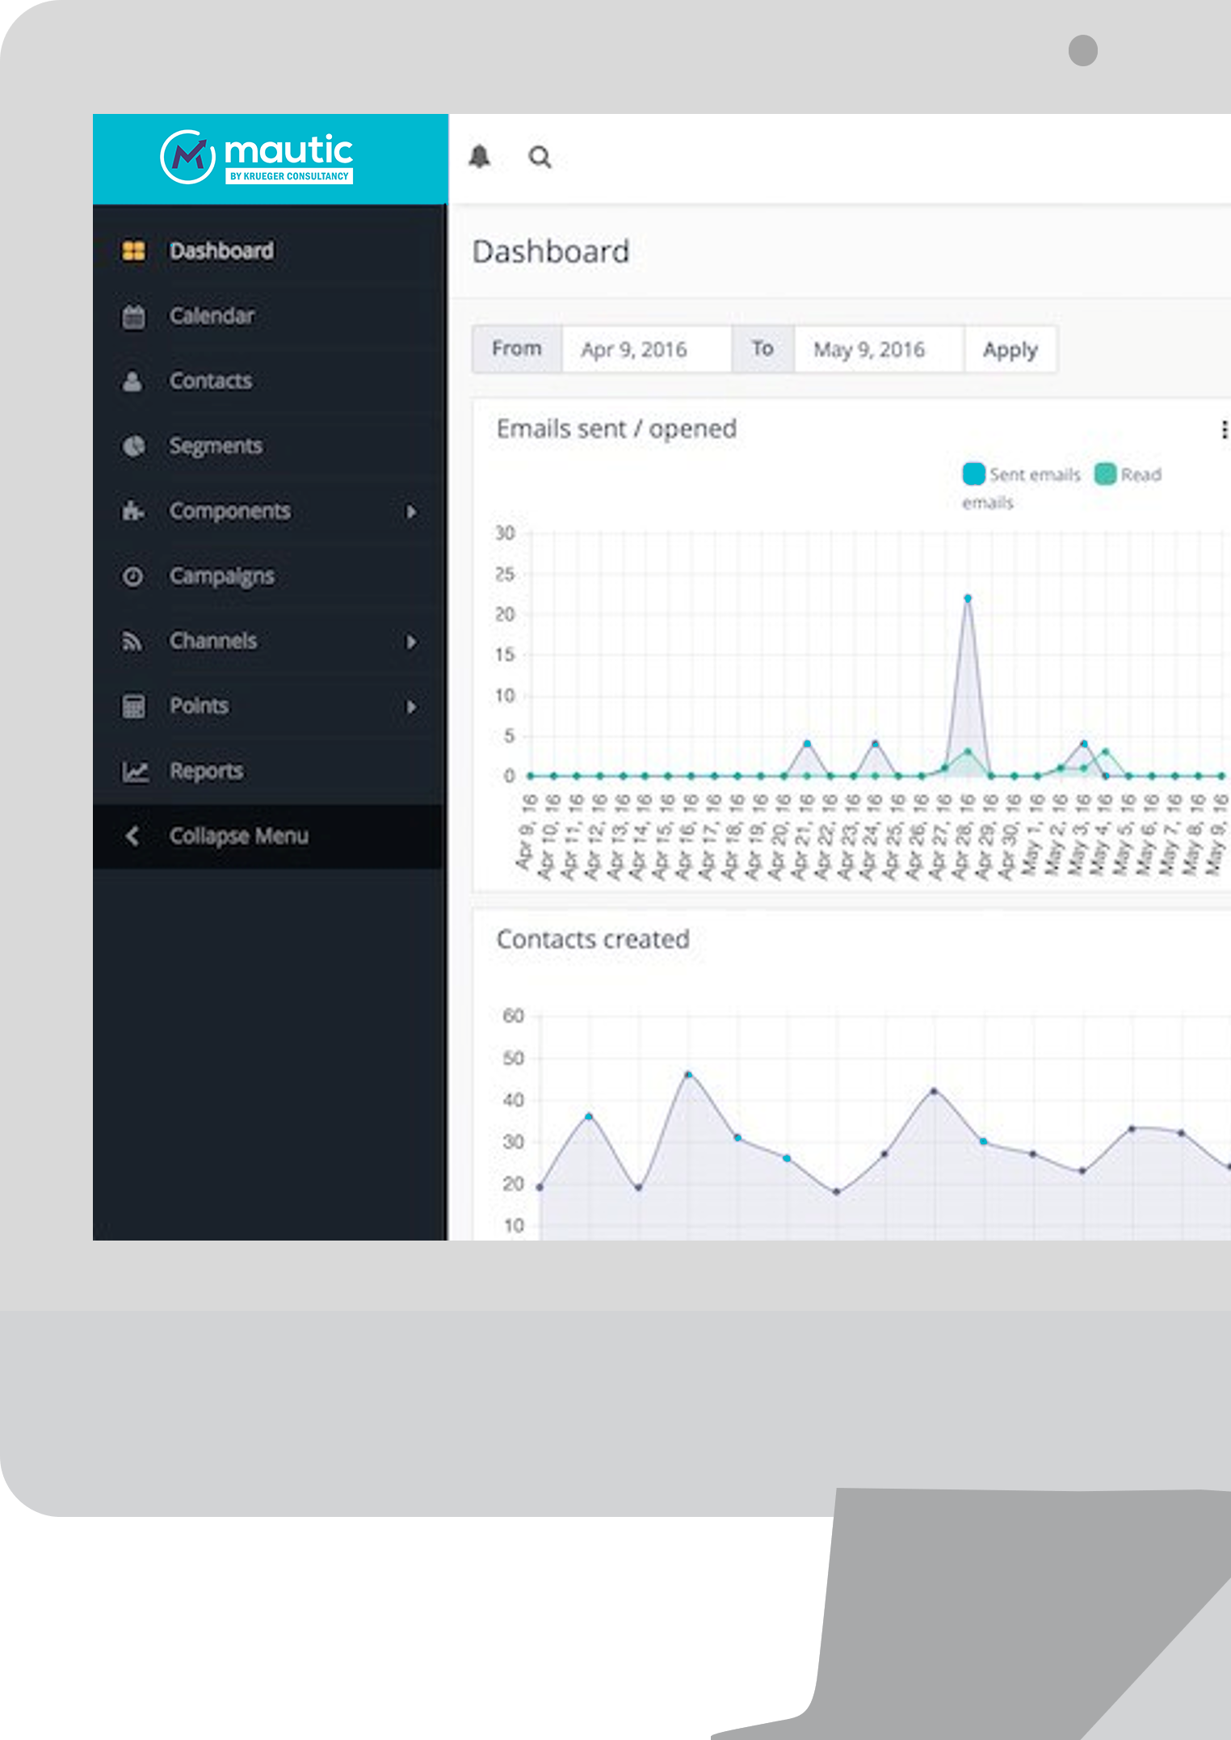Click the Campaigns clock icon
This screenshot has width=1231, height=1740.
pos(132,576)
